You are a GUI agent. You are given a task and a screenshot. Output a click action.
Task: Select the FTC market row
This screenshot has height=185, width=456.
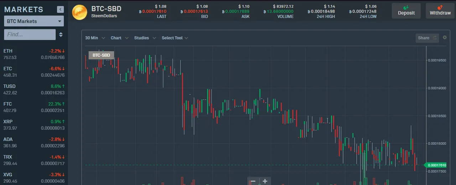[34, 107]
